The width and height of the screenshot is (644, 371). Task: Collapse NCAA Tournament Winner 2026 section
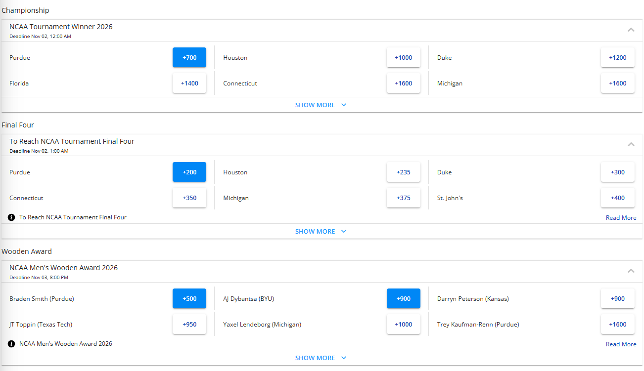[x=631, y=30]
